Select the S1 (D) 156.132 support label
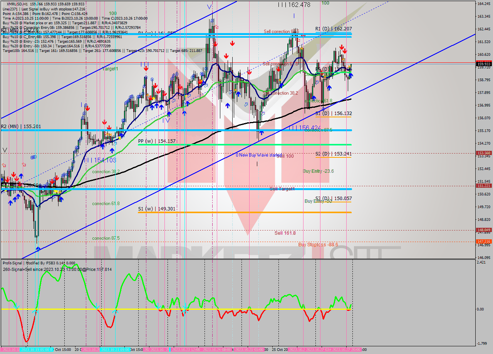The image size is (493, 354). (x=333, y=114)
